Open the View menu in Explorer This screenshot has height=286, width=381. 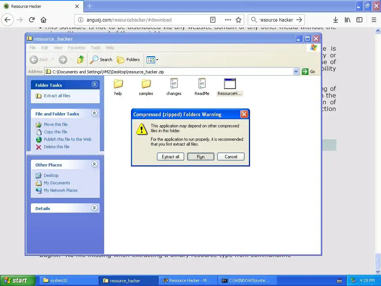58,48
